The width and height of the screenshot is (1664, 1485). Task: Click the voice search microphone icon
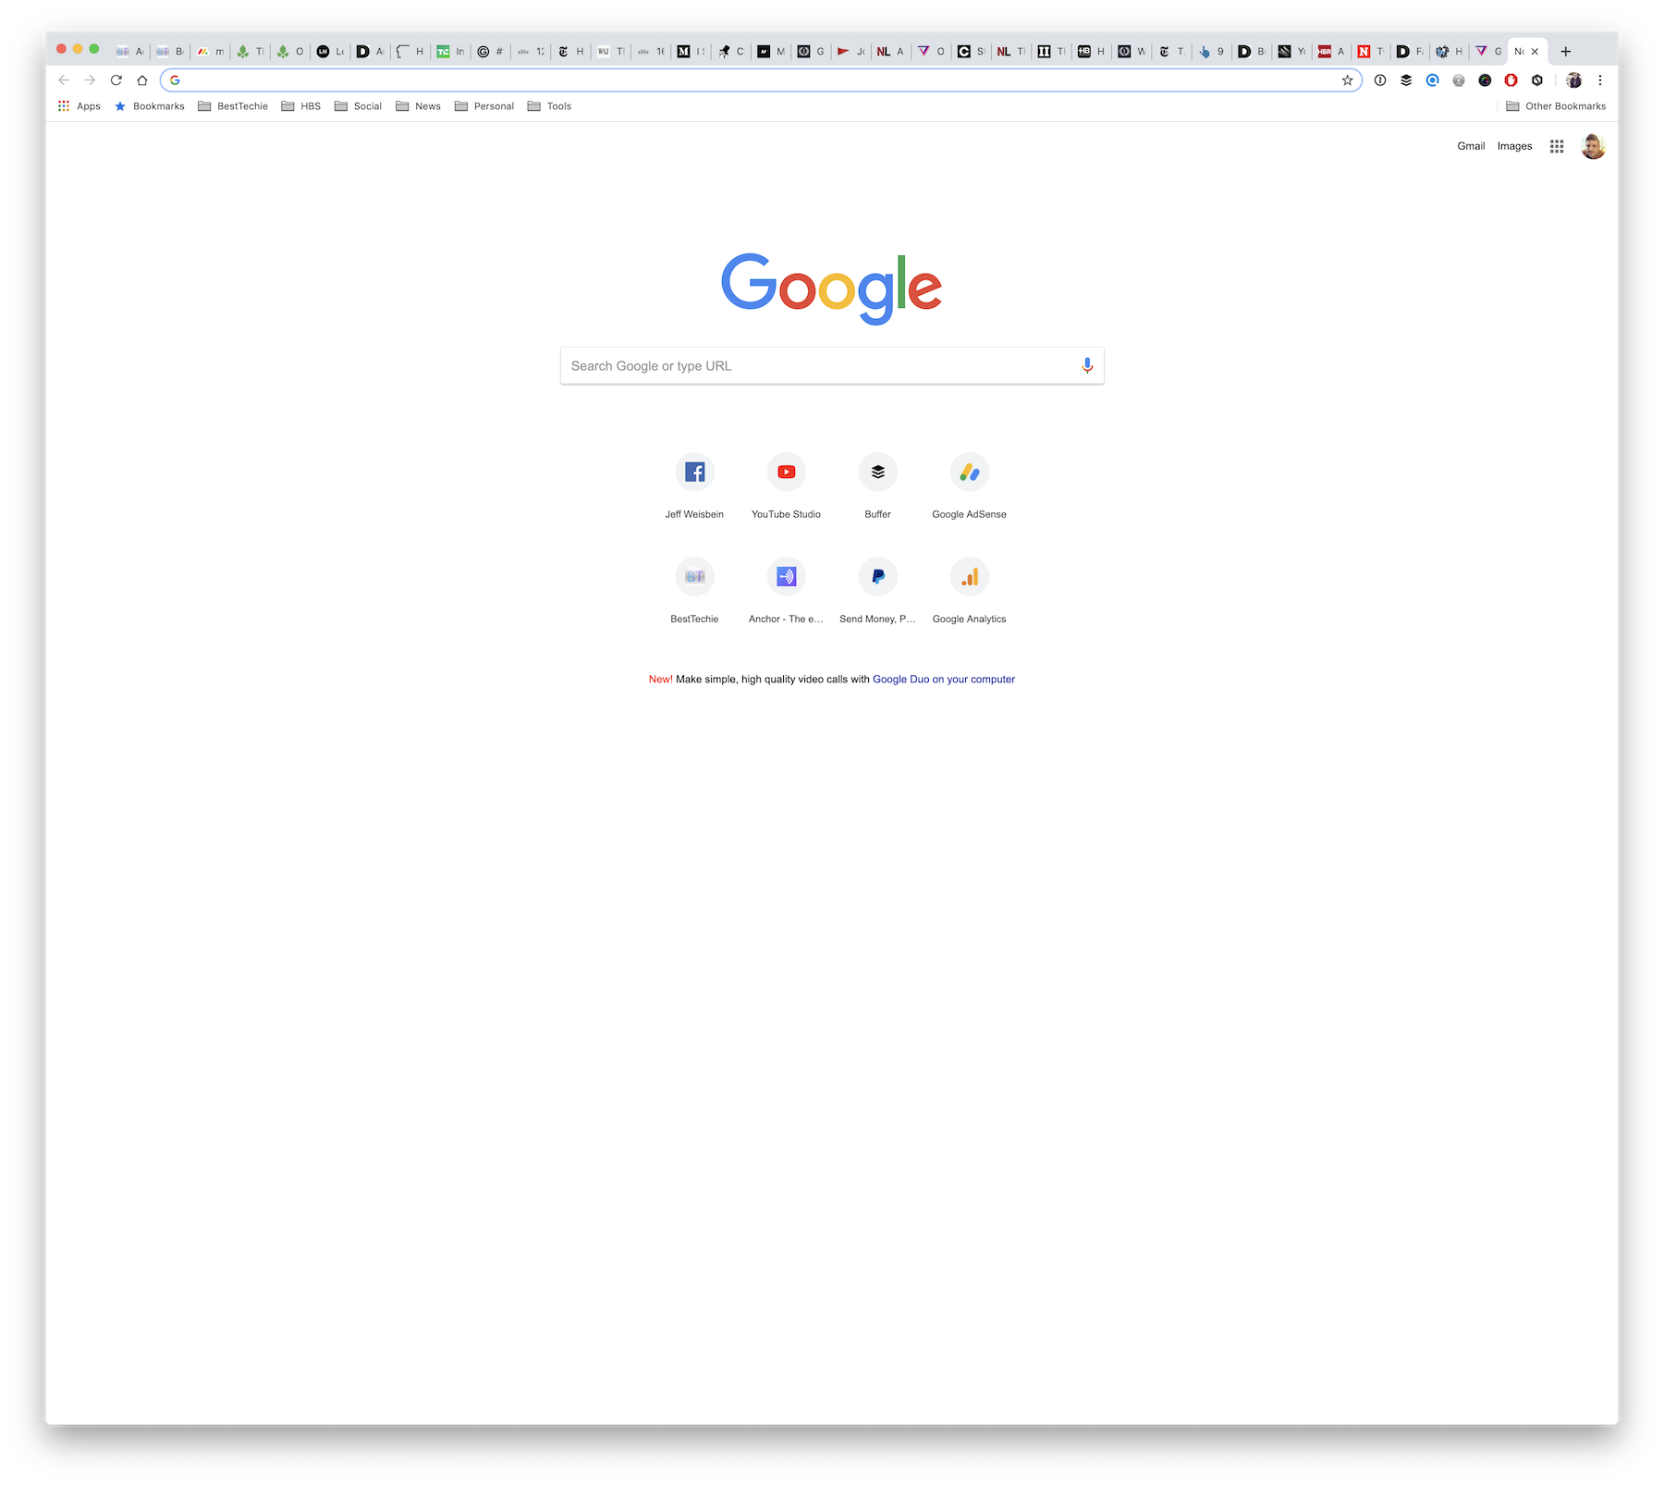pyautogui.click(x=1087, y=365)
